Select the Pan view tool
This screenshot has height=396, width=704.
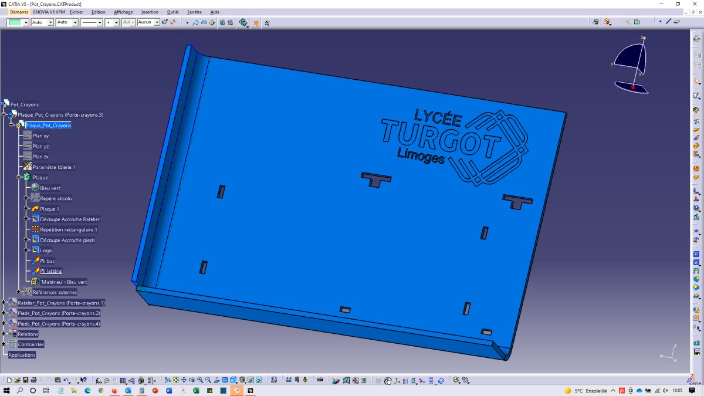[x=184, y=380]
